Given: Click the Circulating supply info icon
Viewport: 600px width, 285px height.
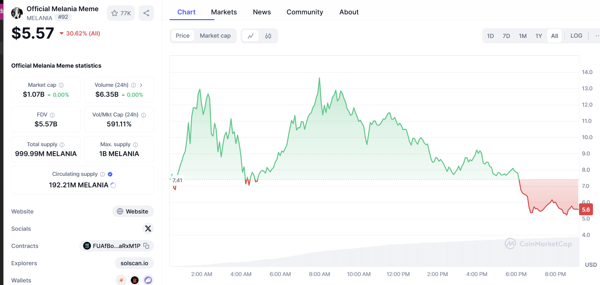Looking at the screenshot, I should (x=102, y=174).
